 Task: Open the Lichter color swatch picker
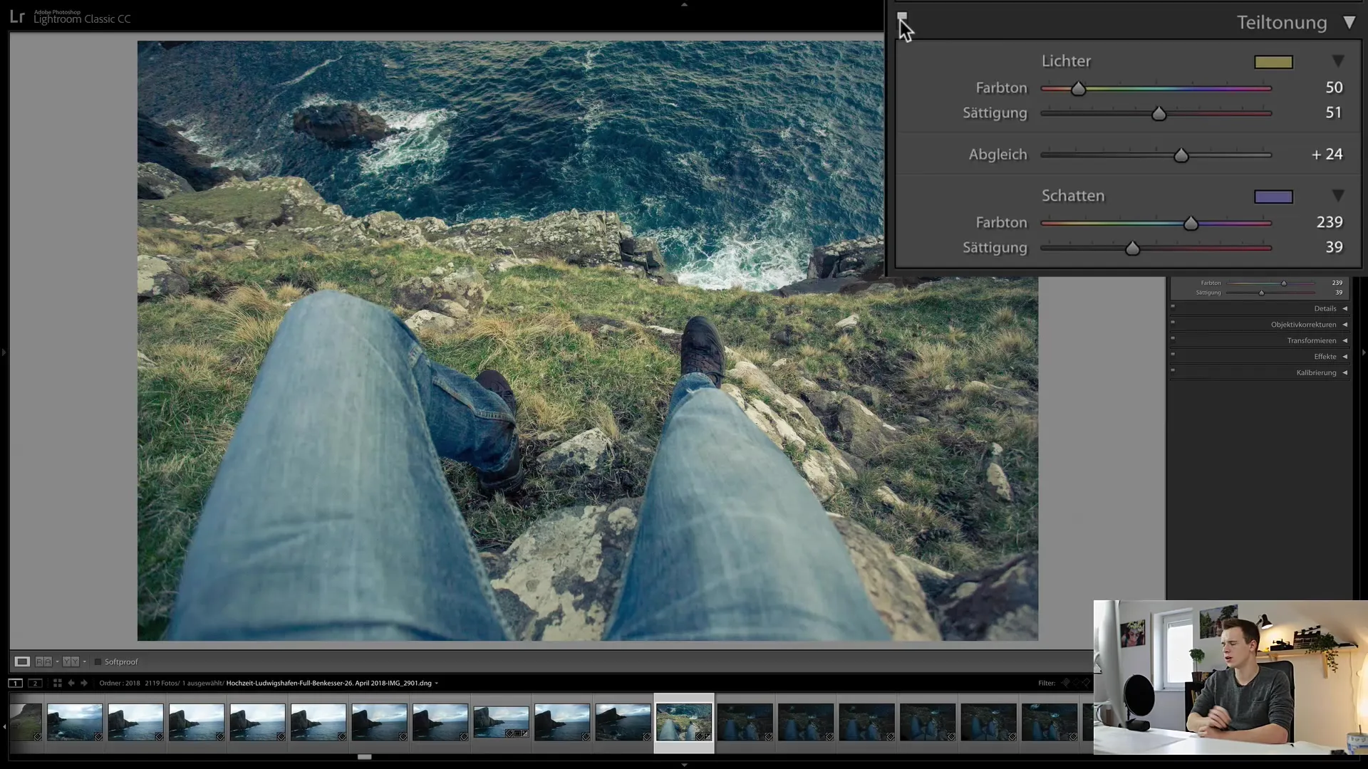click(1273, 62)
